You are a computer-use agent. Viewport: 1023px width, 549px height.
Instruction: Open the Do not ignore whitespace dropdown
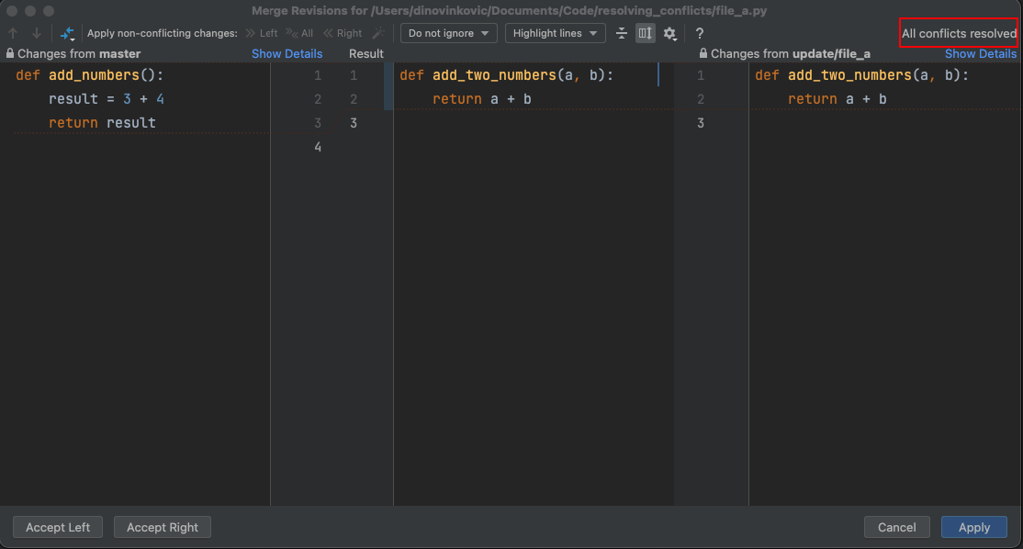click(448, 32)
